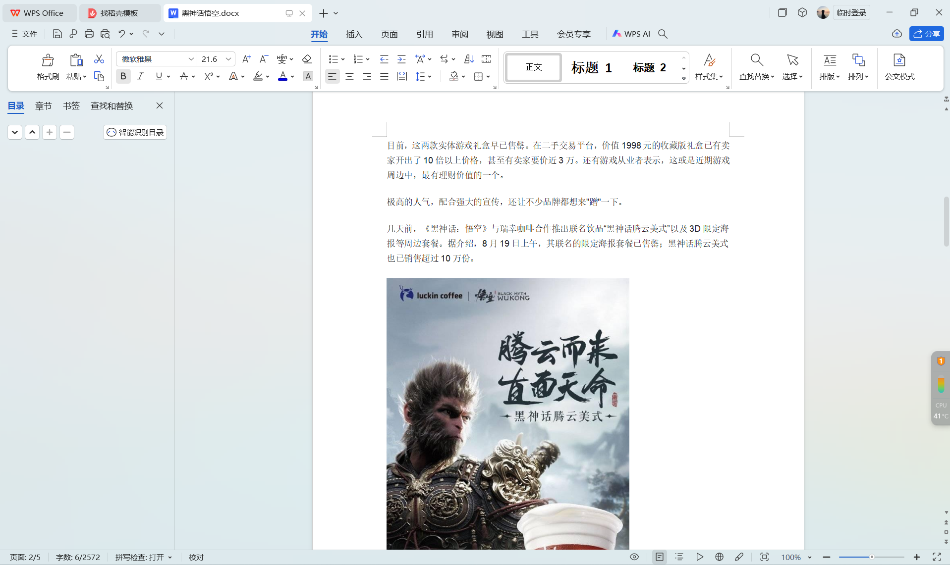Toggle Underline formatting

point(159,76)
